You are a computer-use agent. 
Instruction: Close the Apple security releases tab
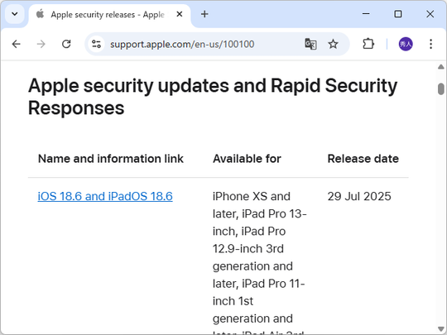[x=180, y=14]
